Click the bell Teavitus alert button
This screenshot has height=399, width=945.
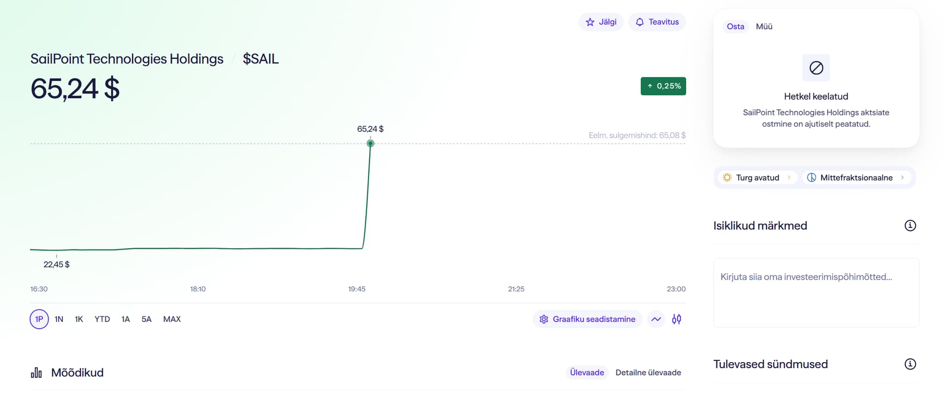[x=657, y=22]
